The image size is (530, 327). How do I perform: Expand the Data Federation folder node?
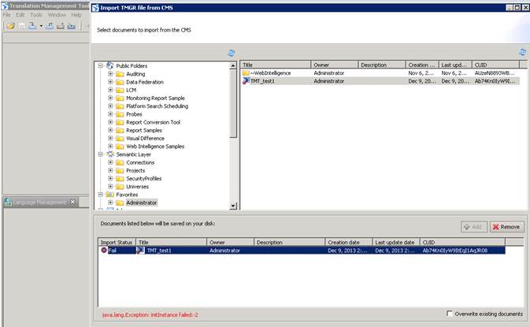click(x=110, y=82)
